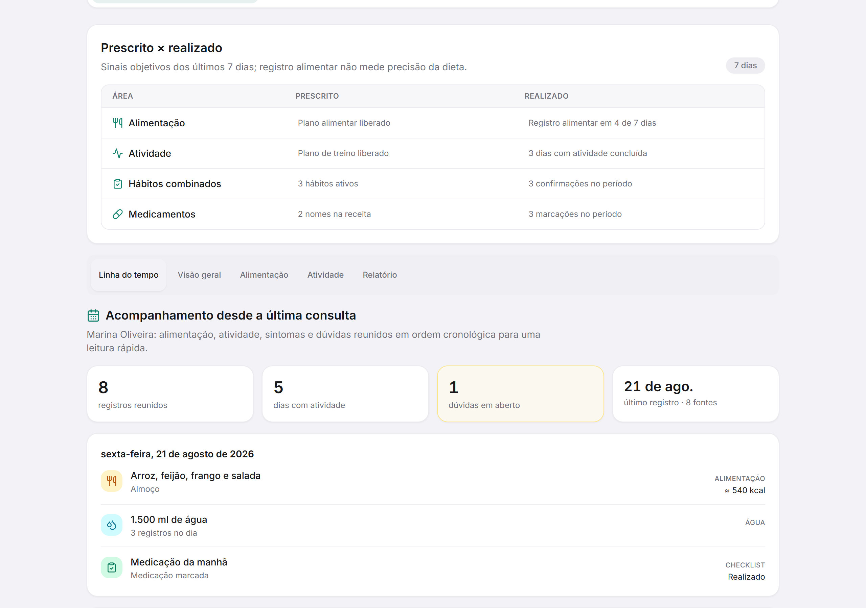Image resolution: width=866 pixels, height=608 pixels.
Task: Click 3 confirmações no período cell
Action: [x=580, y=184]
